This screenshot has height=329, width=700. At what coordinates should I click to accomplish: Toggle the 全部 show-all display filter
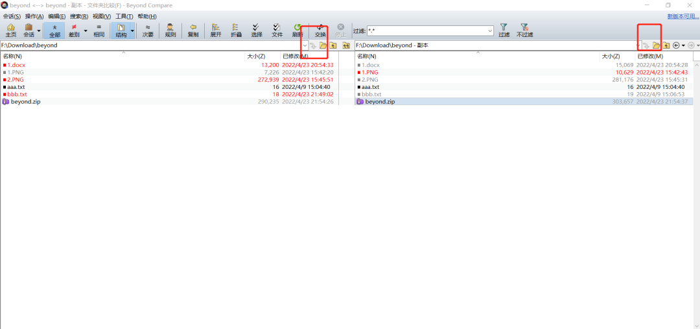pyautogui.click(x=54, y=30)
